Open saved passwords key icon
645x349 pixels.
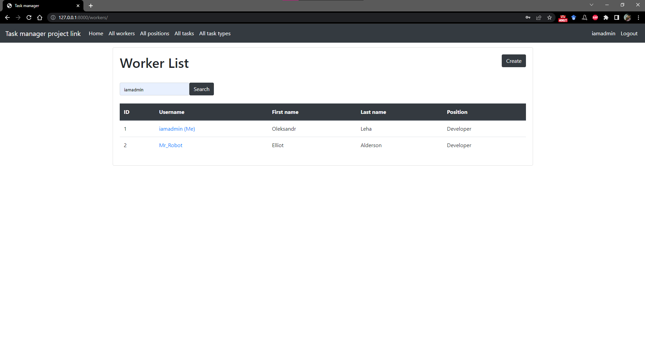pyautogui.click(x=528, y=17)
